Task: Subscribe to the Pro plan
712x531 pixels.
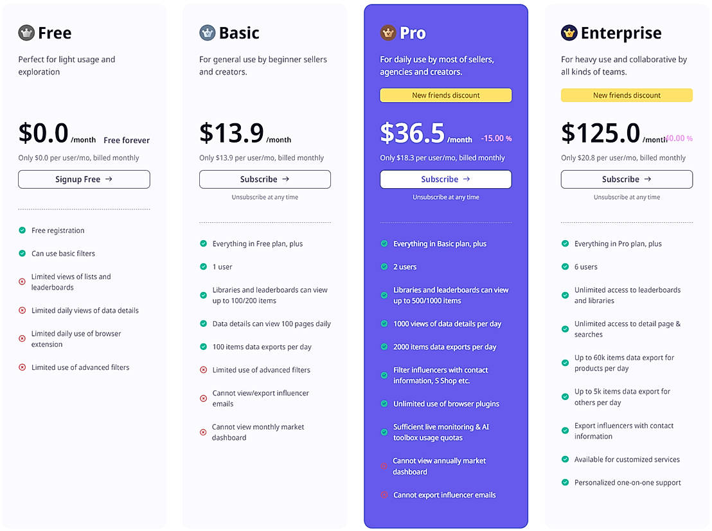Action: click(445, 179)
